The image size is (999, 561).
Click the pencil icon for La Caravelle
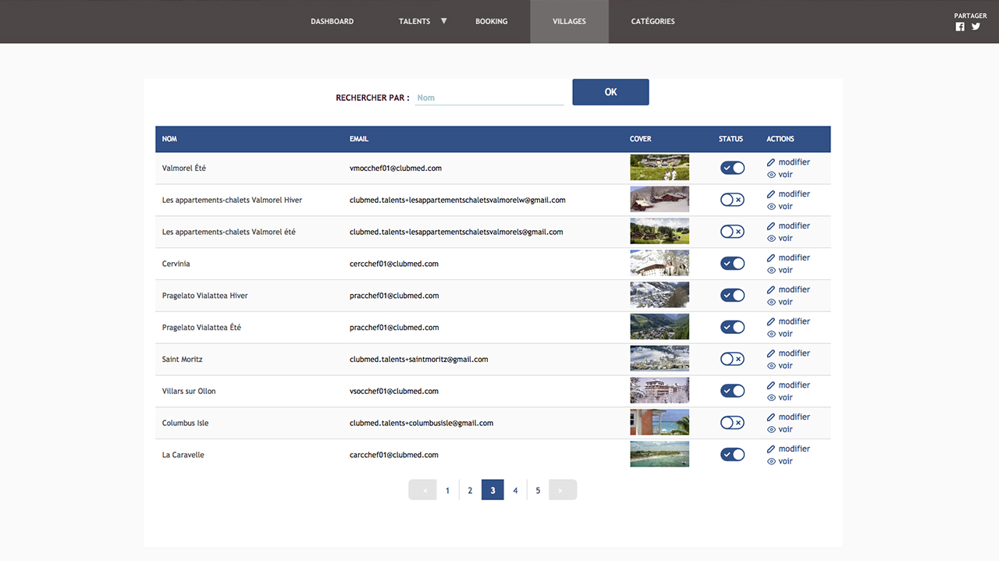(x=771, y=450)
